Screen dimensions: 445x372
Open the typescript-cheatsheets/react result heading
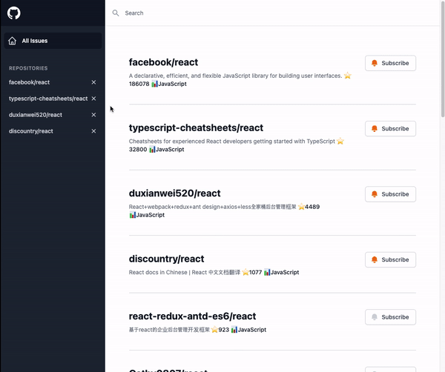[196, 128]
